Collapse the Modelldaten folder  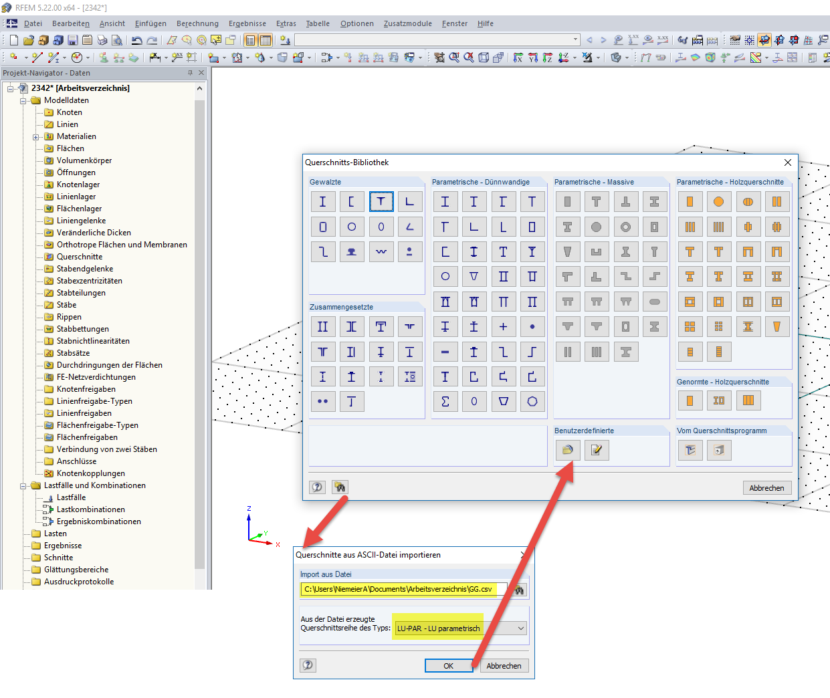(21, 100)
